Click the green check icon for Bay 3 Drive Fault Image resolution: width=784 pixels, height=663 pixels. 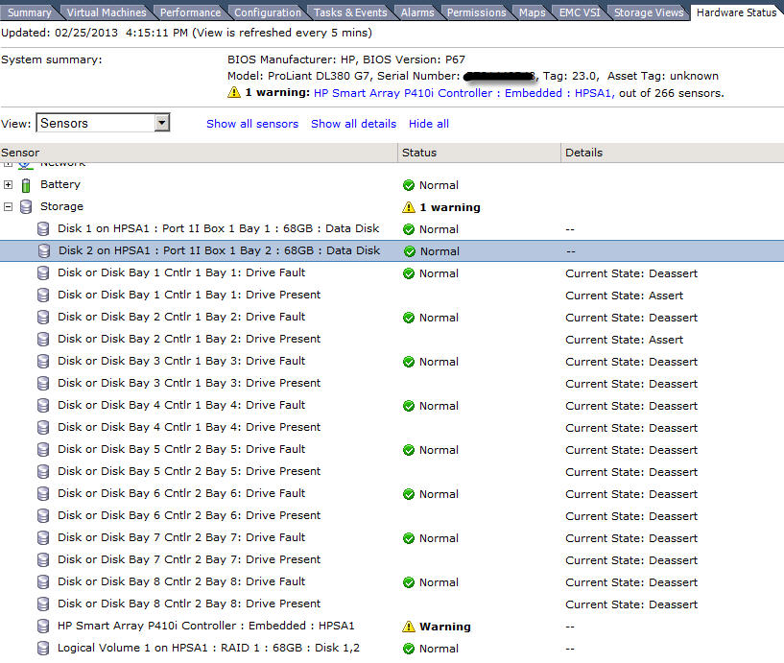(409, 362)
